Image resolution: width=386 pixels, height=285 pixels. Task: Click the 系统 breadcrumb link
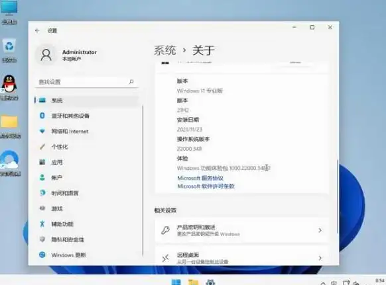165,50
